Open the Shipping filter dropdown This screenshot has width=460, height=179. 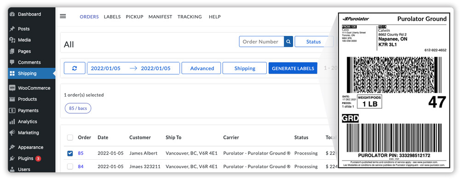[245, 68]
